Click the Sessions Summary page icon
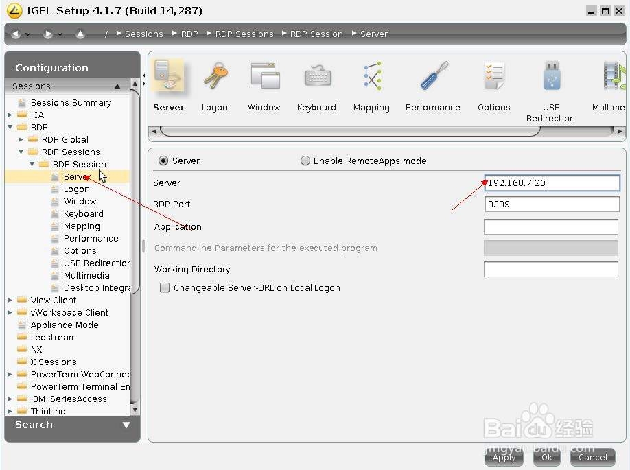This screenshot has height=470, width=630. [x=22, y=103]
